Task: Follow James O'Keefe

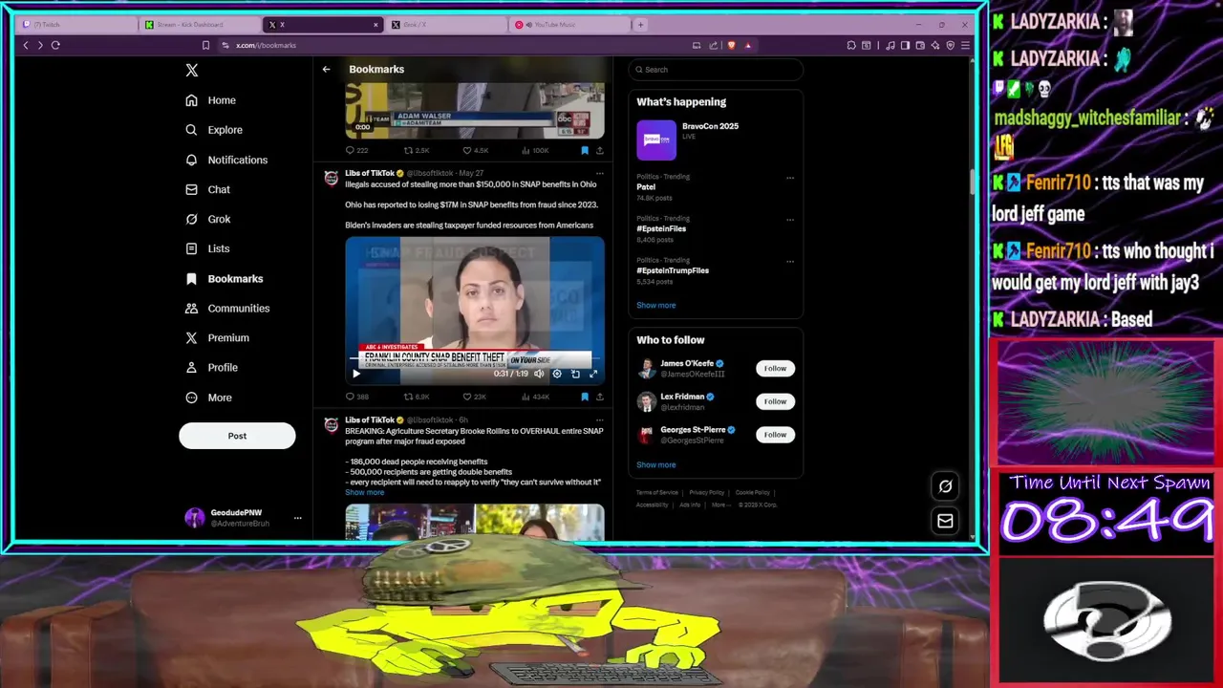Action: 775,369
